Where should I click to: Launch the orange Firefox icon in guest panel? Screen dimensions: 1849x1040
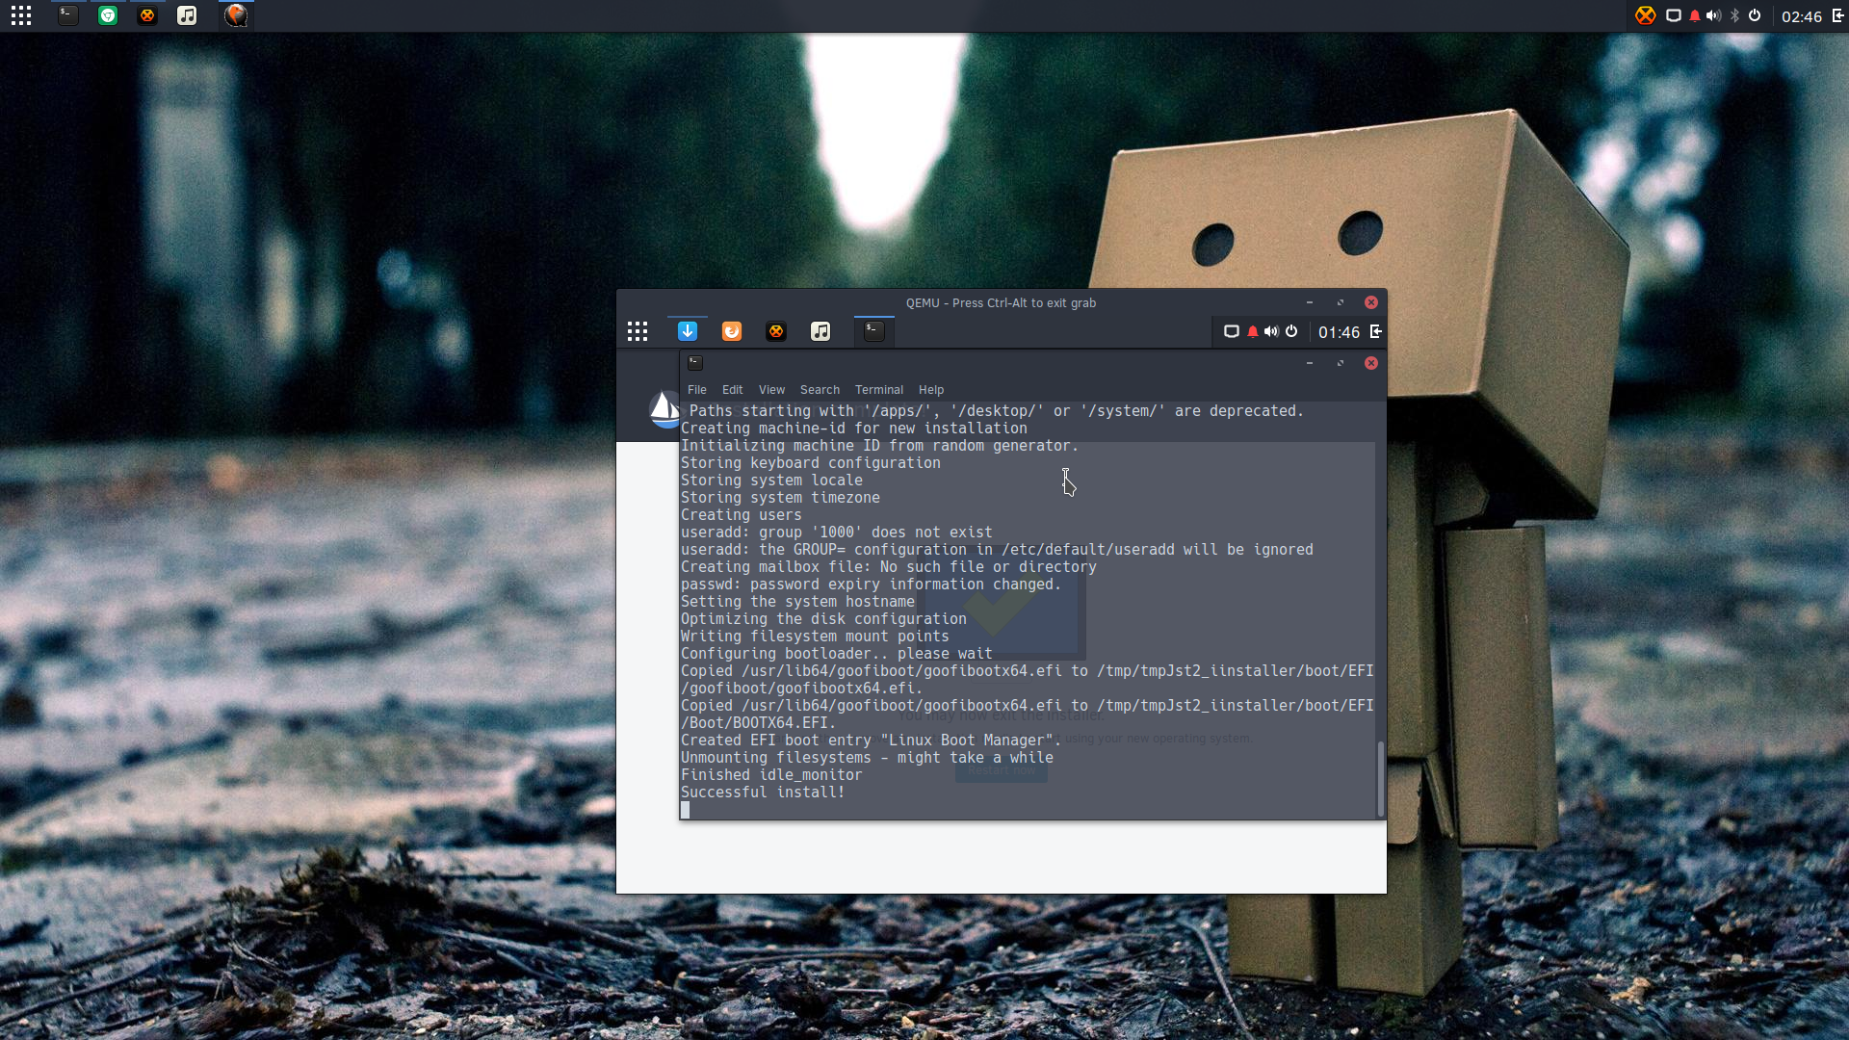tap(732, 331)
